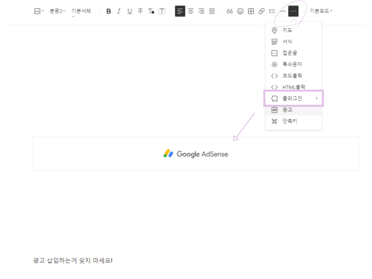Choose 특수문자 from the more menu
This screenshot has width=372, height=279.
tap(294, 64)
